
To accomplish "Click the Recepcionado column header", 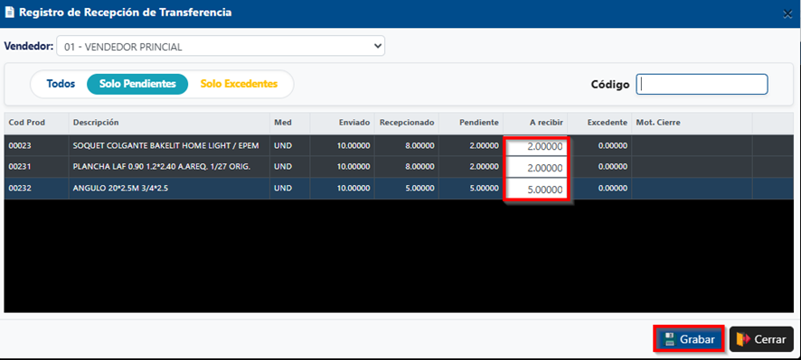I will point(407,123).
